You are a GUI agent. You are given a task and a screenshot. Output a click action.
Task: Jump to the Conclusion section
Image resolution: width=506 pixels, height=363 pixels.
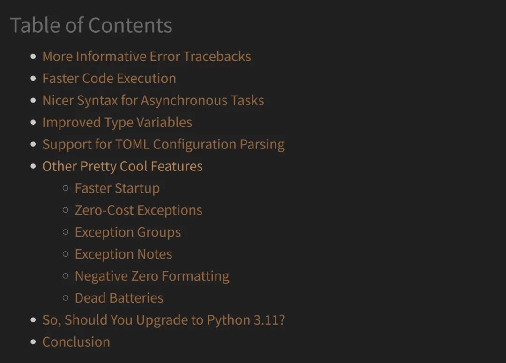[76, 342]
